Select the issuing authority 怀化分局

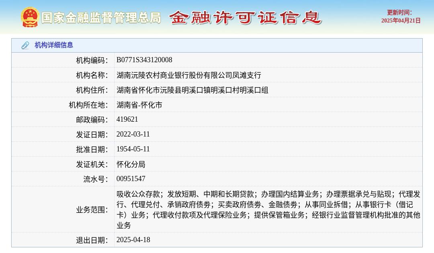(x=131, y=165)
